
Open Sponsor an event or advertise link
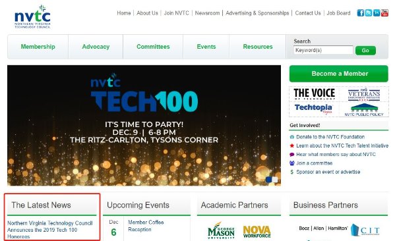pyautogui.click(x=328, y=172)
